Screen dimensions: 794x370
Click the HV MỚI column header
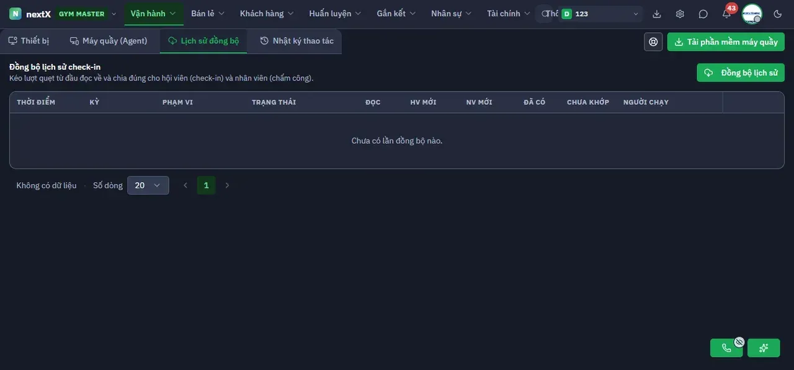pyautogui.click(x=423, y=102)
